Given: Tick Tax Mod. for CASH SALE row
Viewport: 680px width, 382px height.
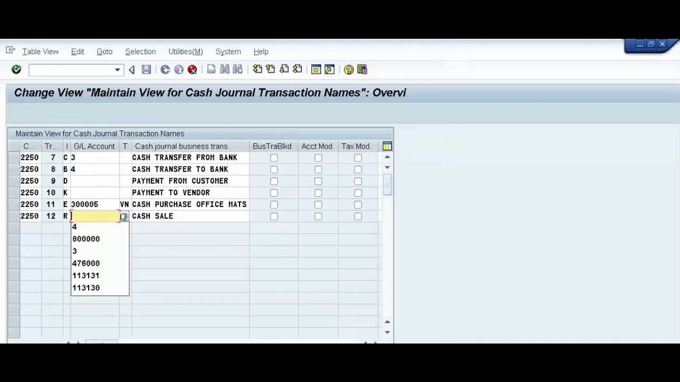Looking at the screenshot, I should (358, 216).
